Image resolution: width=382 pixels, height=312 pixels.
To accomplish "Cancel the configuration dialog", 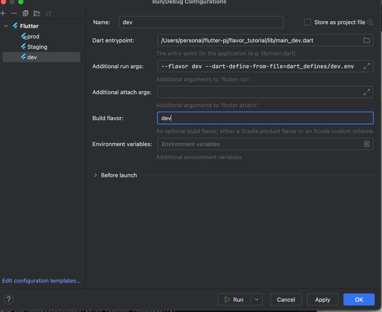I will coord(286,299).
